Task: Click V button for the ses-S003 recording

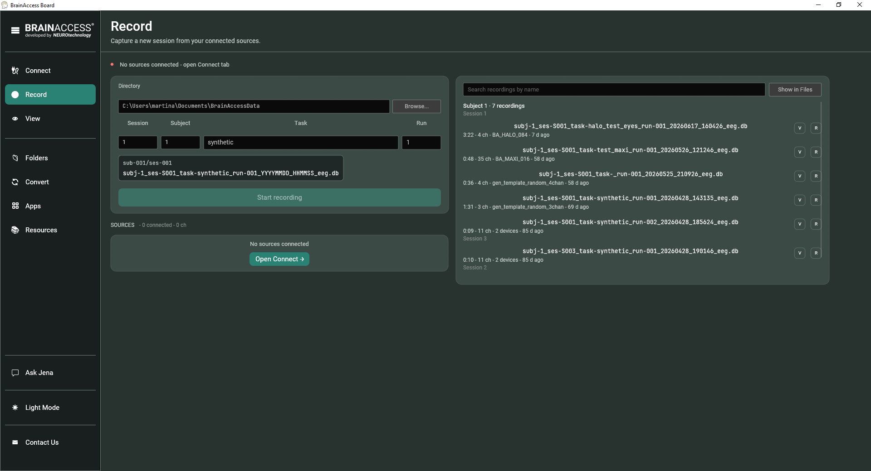Action: coord(800,253)
